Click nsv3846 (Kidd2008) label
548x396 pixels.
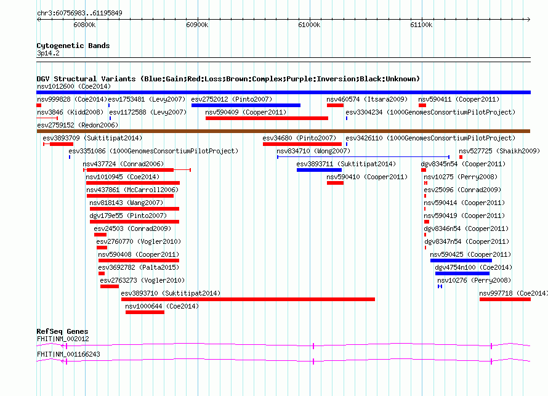(70, 112)
